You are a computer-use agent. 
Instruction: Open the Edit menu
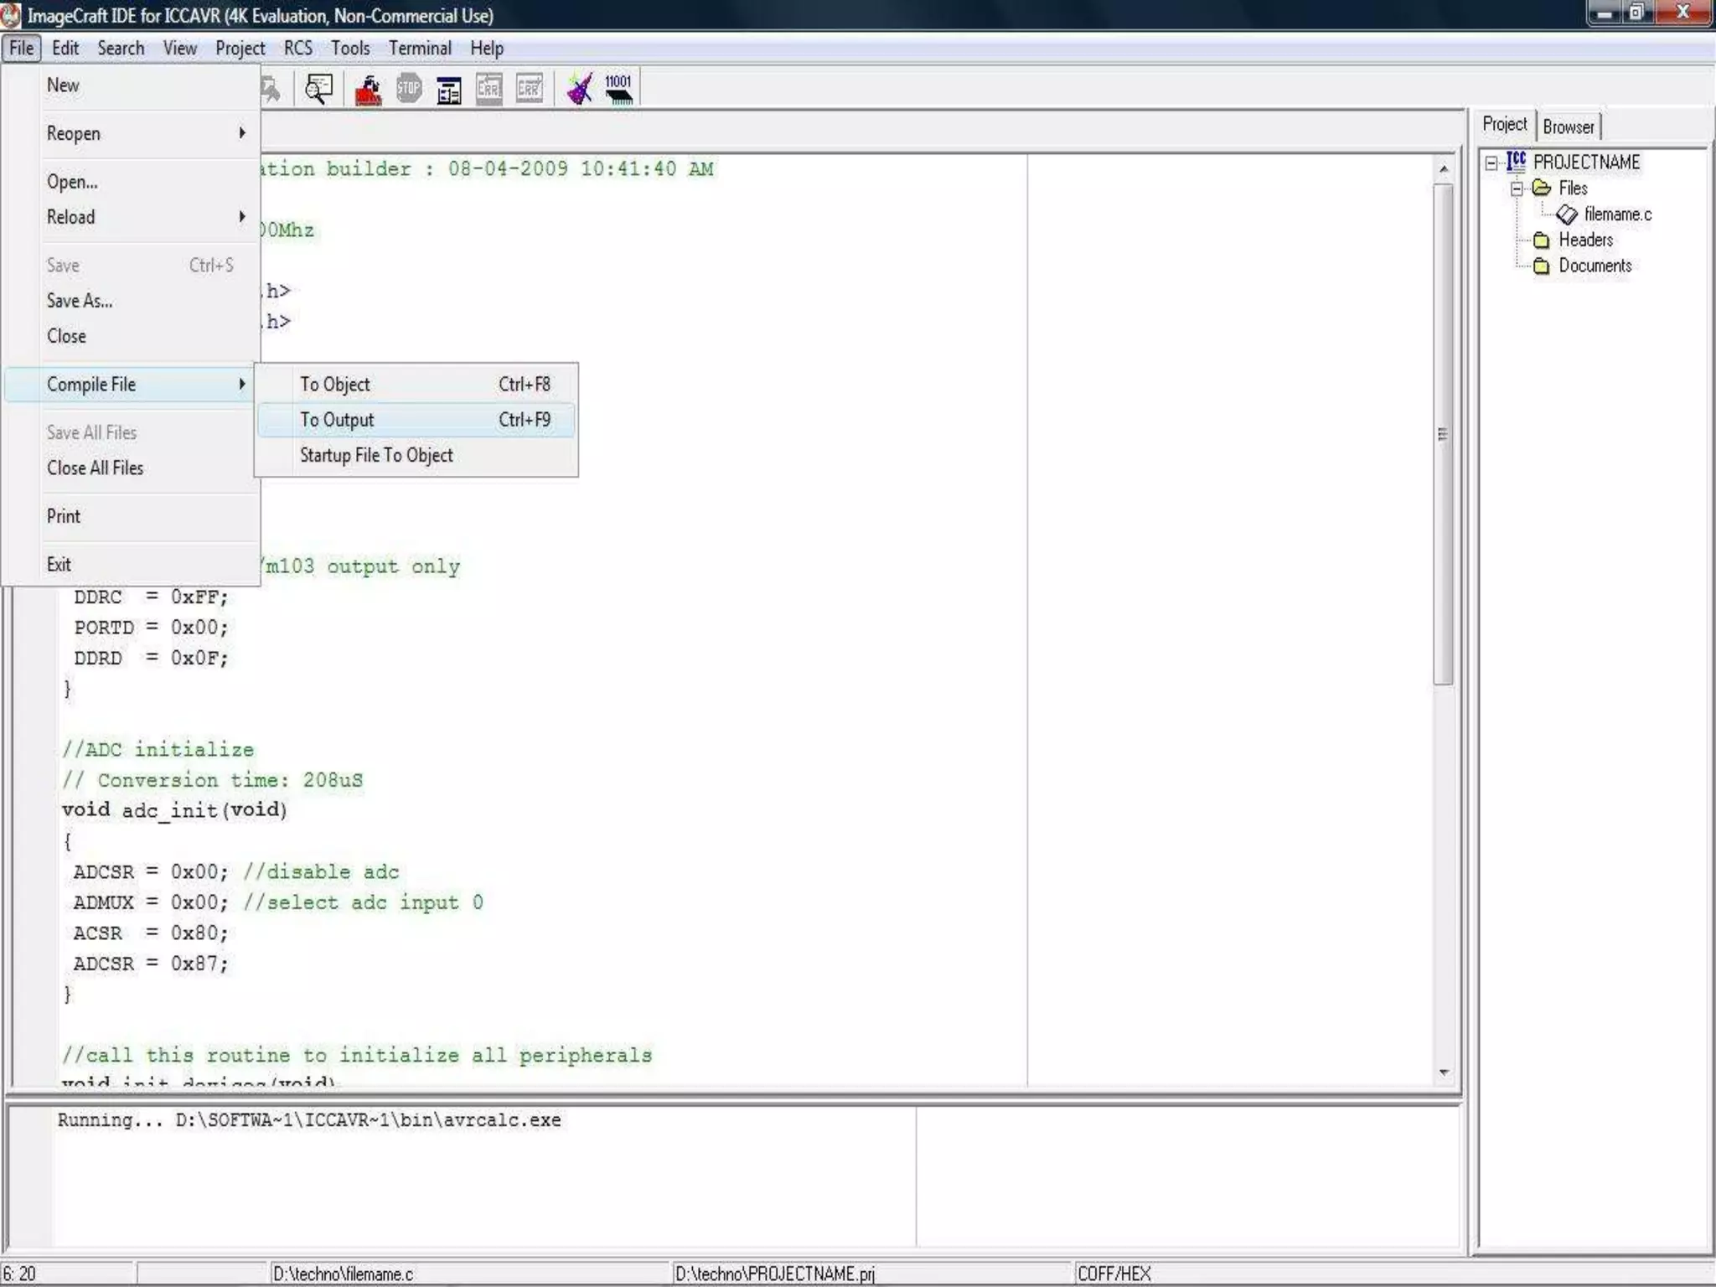[x=65, y=48]
